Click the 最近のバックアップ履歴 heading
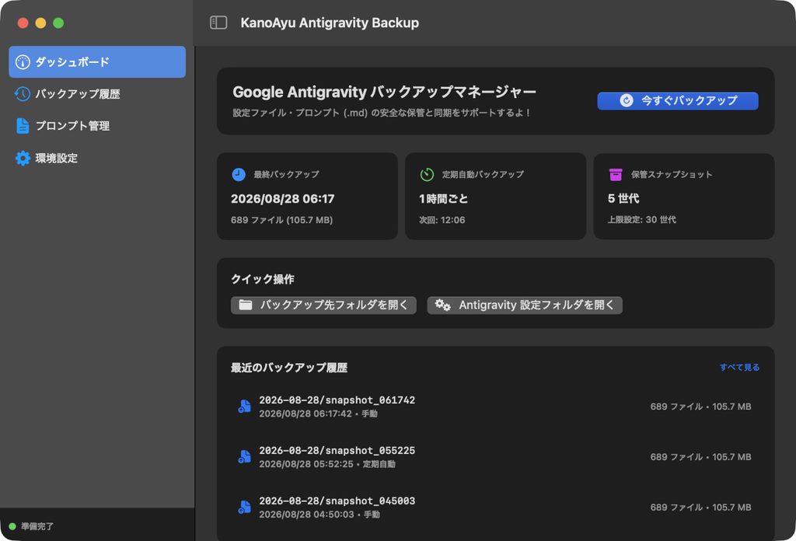 click(x=289, y=368)
